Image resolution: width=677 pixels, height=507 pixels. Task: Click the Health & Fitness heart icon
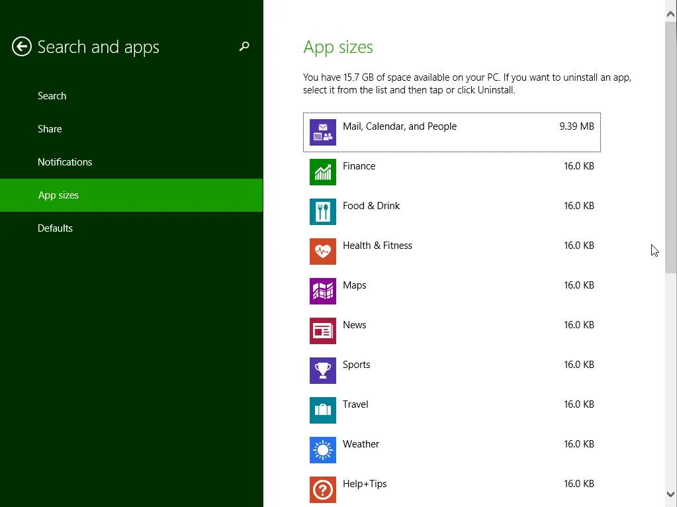tap(322, 252)
